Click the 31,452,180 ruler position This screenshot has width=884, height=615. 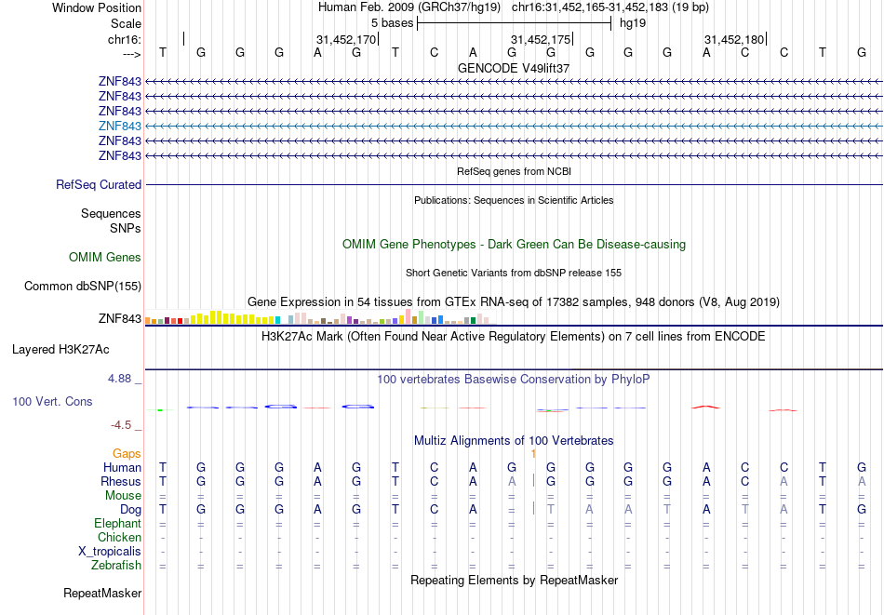coord(734,39)
